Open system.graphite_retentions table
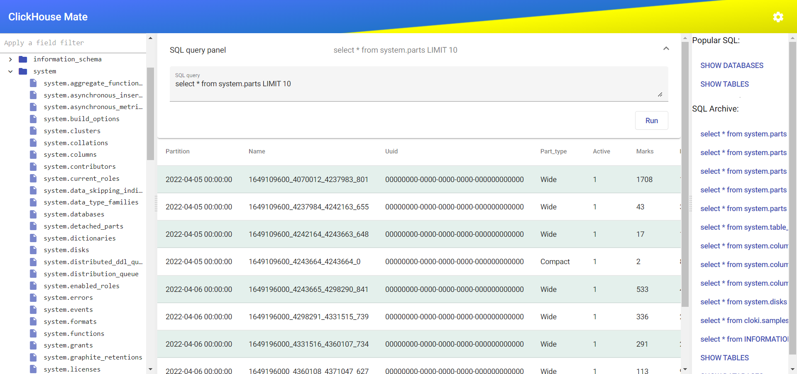797x374 pixels. [x=93, y=357]
